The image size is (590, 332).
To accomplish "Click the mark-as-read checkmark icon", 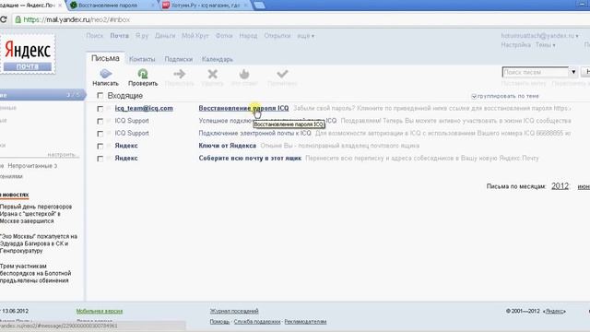I will (x=282, y=74).
